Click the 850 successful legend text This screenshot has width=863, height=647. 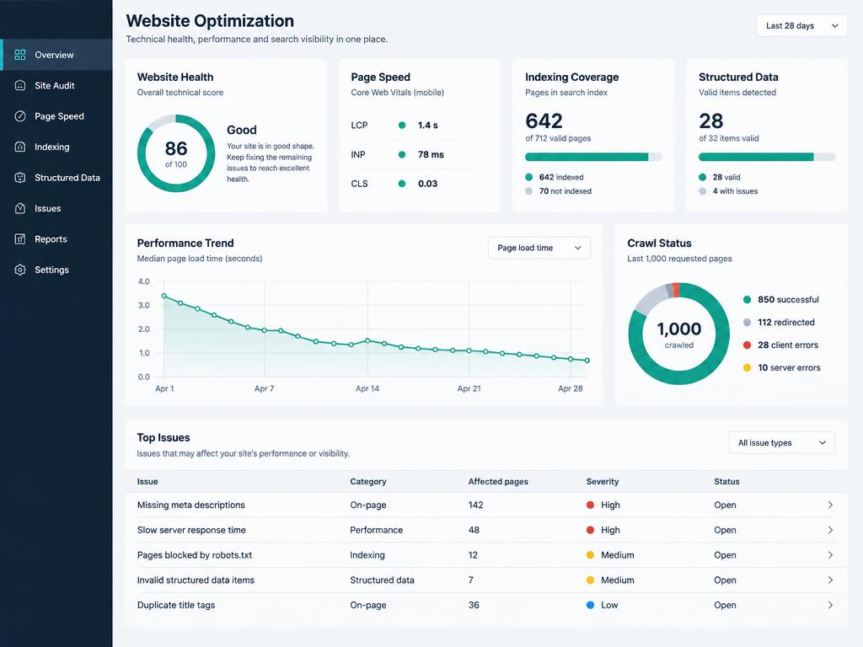tap(788, 300)
